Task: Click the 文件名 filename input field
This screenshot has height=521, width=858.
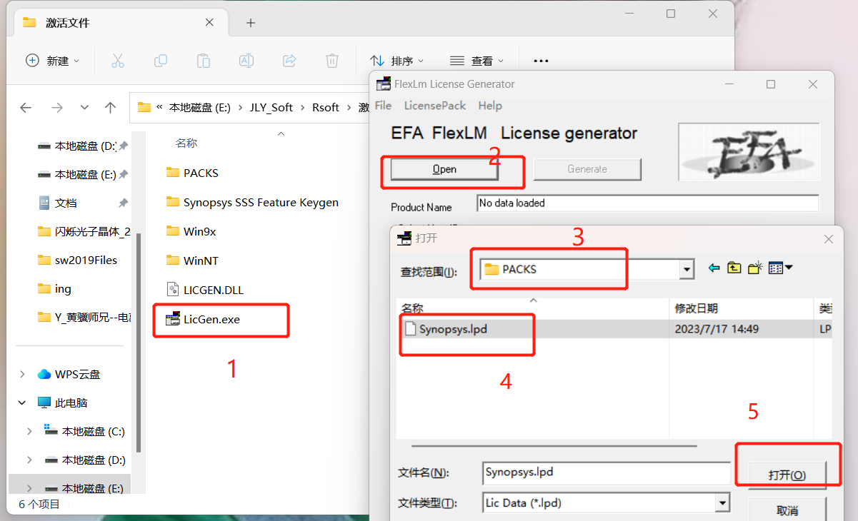Action: [x=606, y=472]
